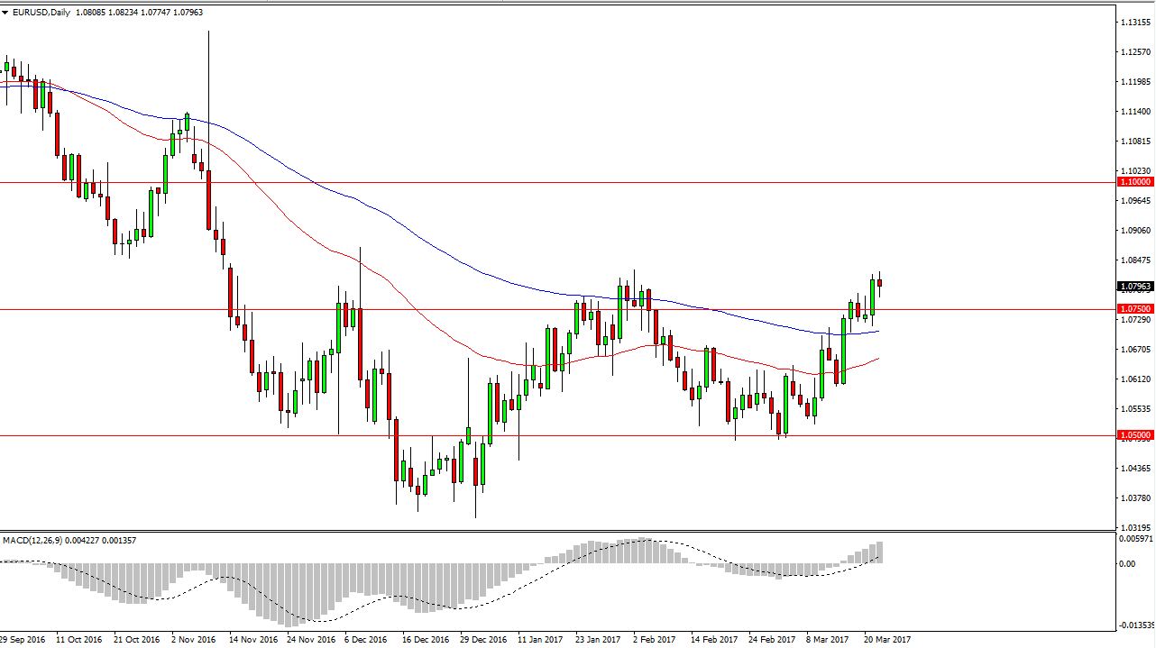Click the 1.05000 price tag
1156x648 pixels.
coord(1134,435)
